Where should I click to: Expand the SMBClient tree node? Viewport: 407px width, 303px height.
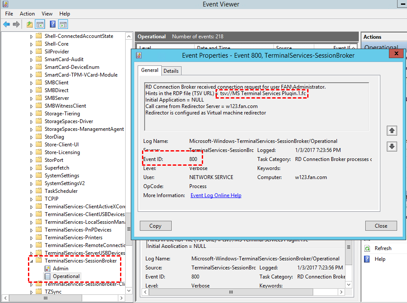(31, 83)
